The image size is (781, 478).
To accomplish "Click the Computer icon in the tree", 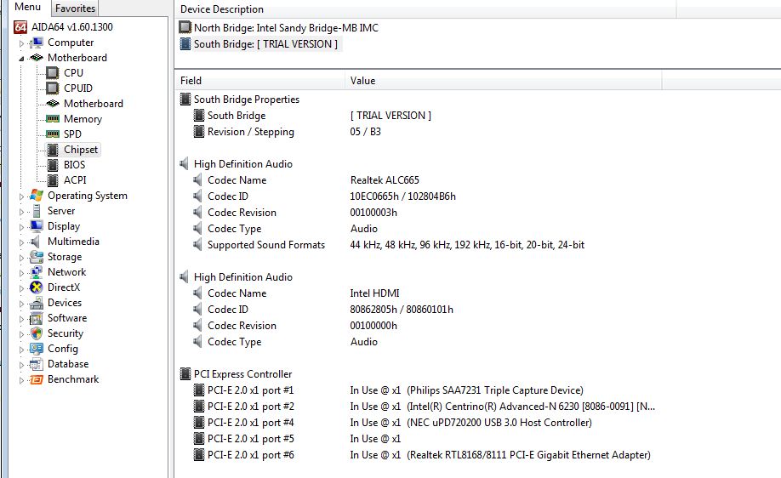I will (37, 43).
